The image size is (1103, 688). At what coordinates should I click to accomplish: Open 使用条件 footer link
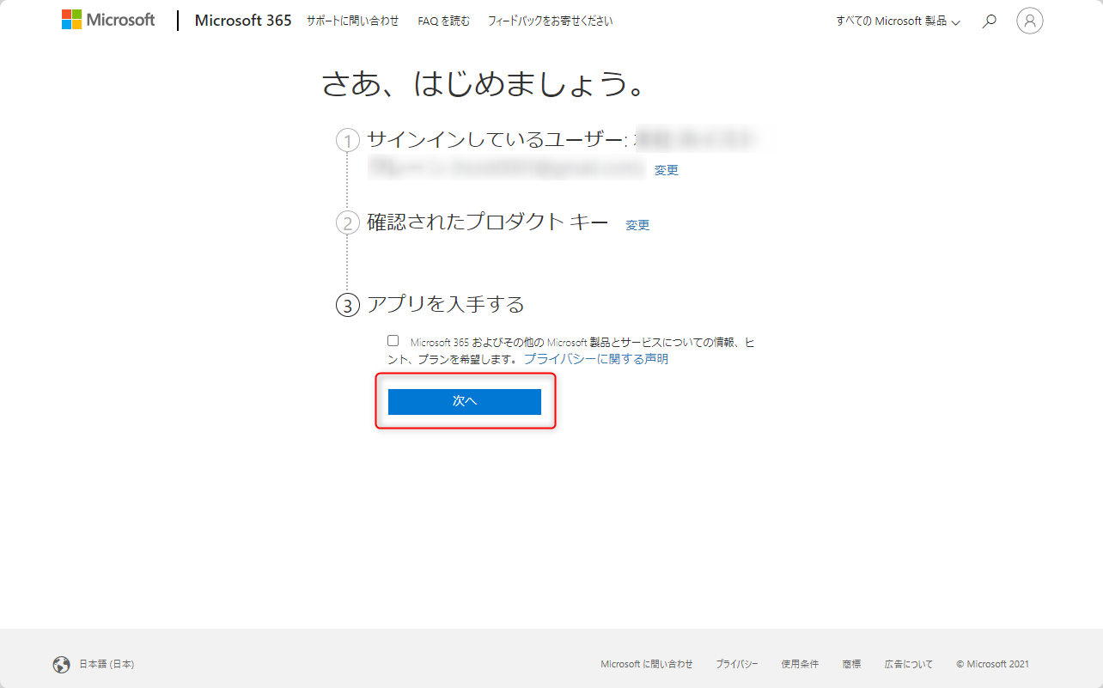(x=800, y=664)
